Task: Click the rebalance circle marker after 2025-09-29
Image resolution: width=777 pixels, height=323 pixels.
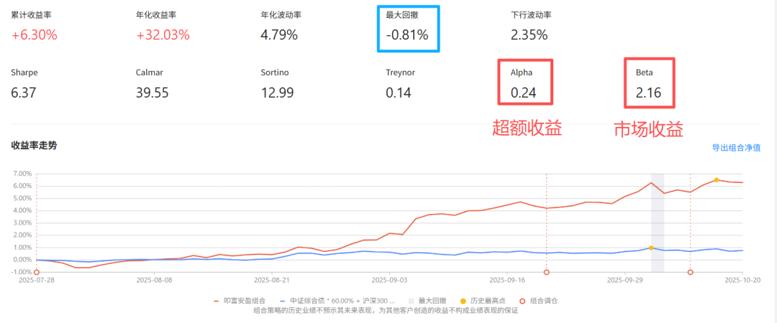Action: (691, 272)
